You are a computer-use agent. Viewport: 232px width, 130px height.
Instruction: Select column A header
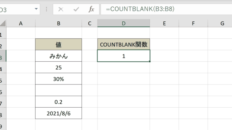click(21, 23)
